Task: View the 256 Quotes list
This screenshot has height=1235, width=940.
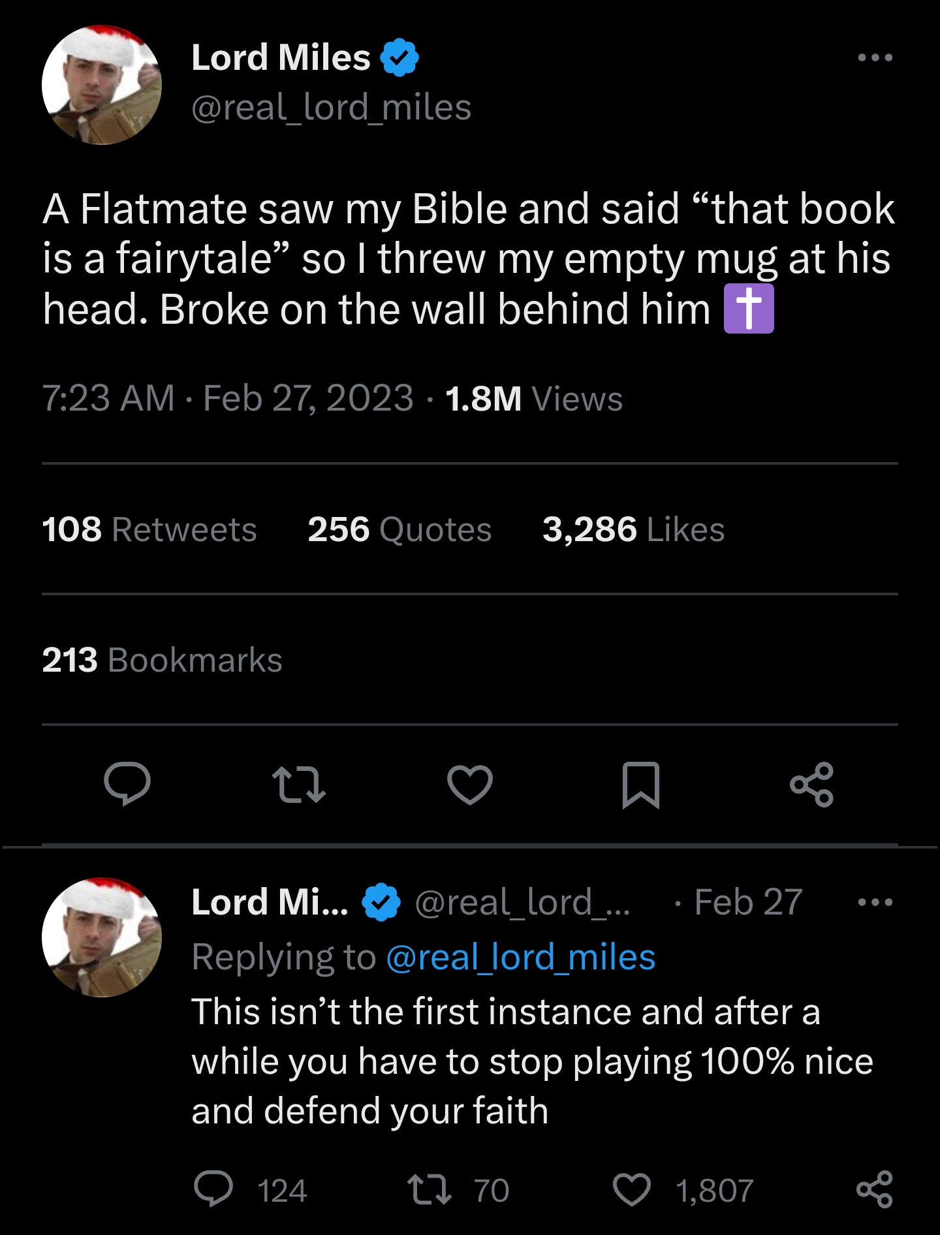Action: click(399, 529)
